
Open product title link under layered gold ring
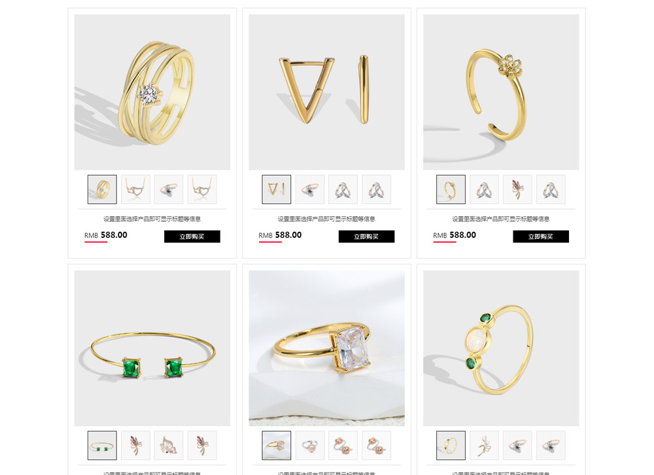(152, 219)
